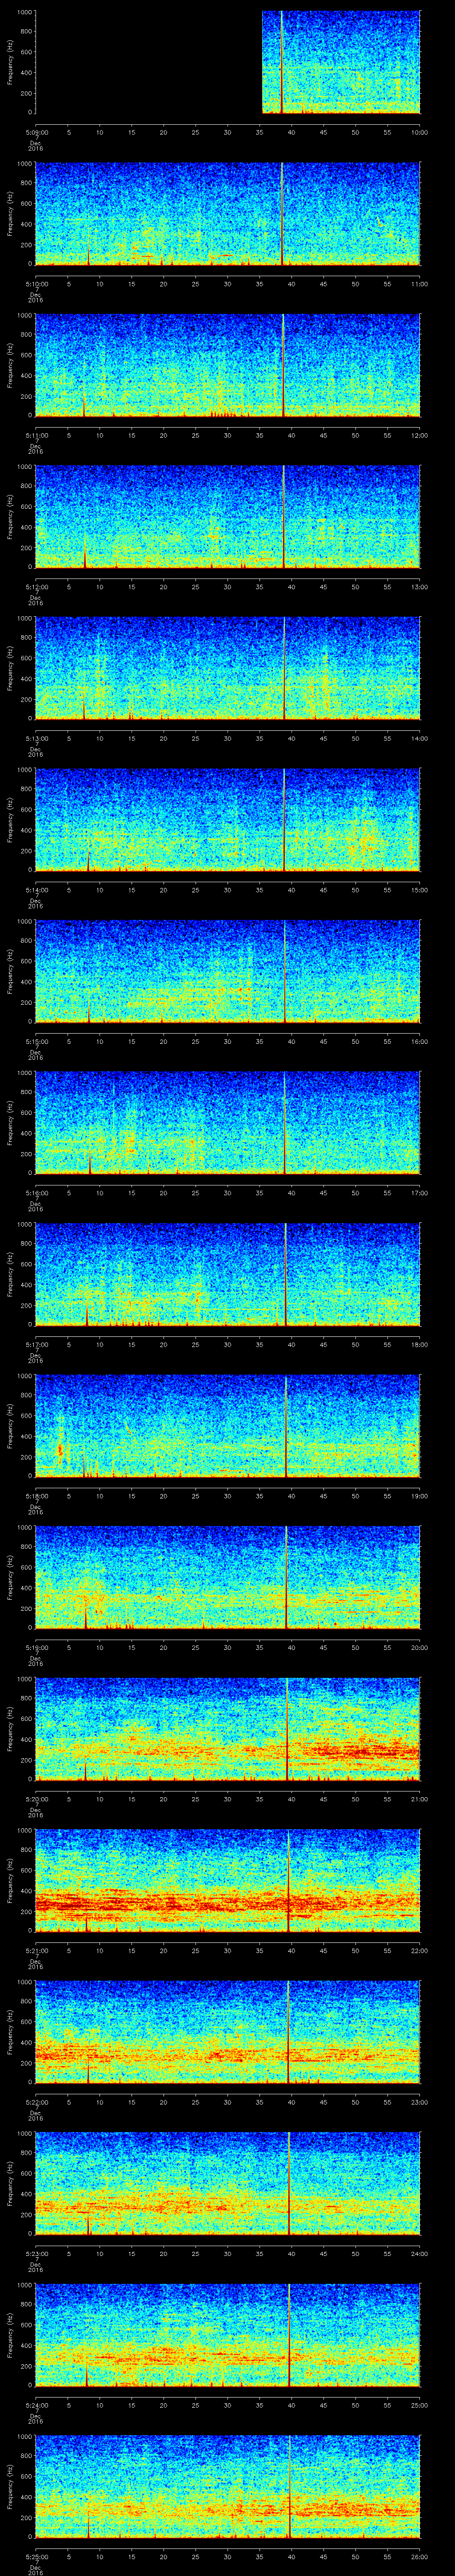The image size is (455, 2576).
Task: Click the Frequency (Hz) label of the 5:09:00 panel
Action: point(10,63)
